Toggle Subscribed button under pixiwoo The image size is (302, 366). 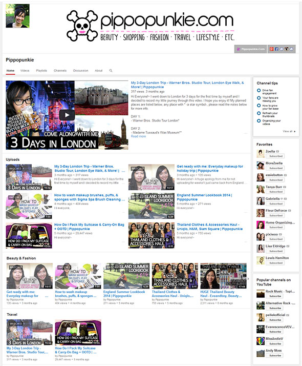tap(275, 239)
